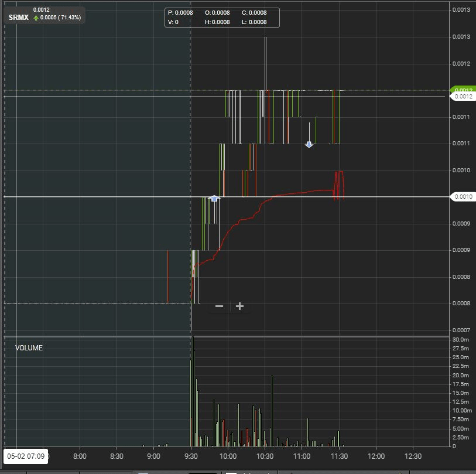
Task: Select the white 0.0010 price line tag
Action: point(463,197)
